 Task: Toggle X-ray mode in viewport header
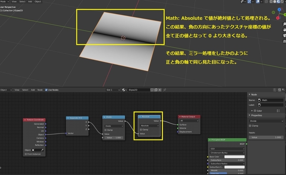pyautogui.click(x=266, y=1)
